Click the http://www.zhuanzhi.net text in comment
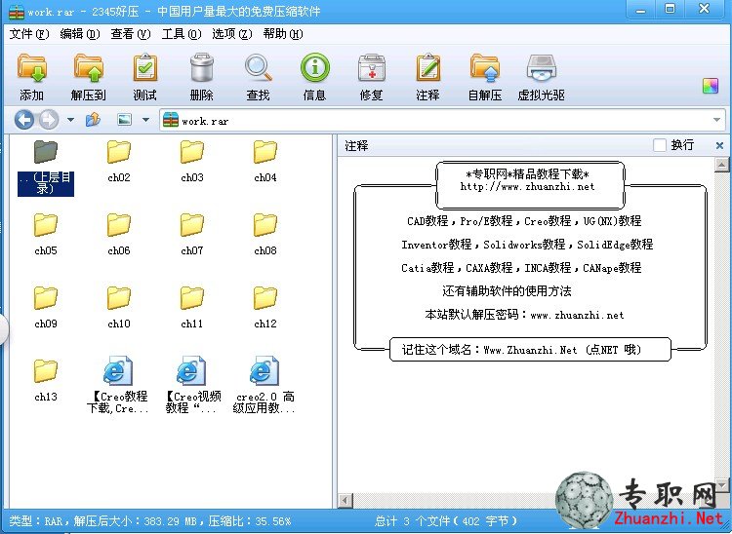The image size is (732, 534). (x=527, y=187)
